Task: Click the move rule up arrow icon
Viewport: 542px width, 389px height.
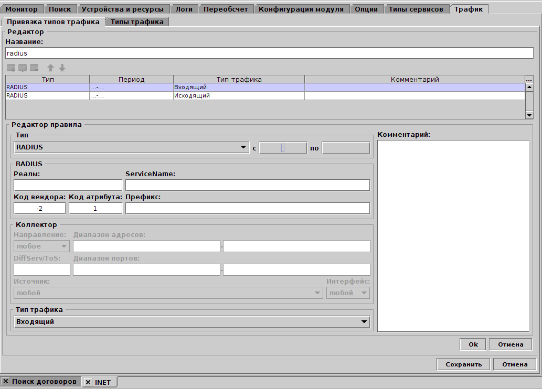Action: point(50,67)
